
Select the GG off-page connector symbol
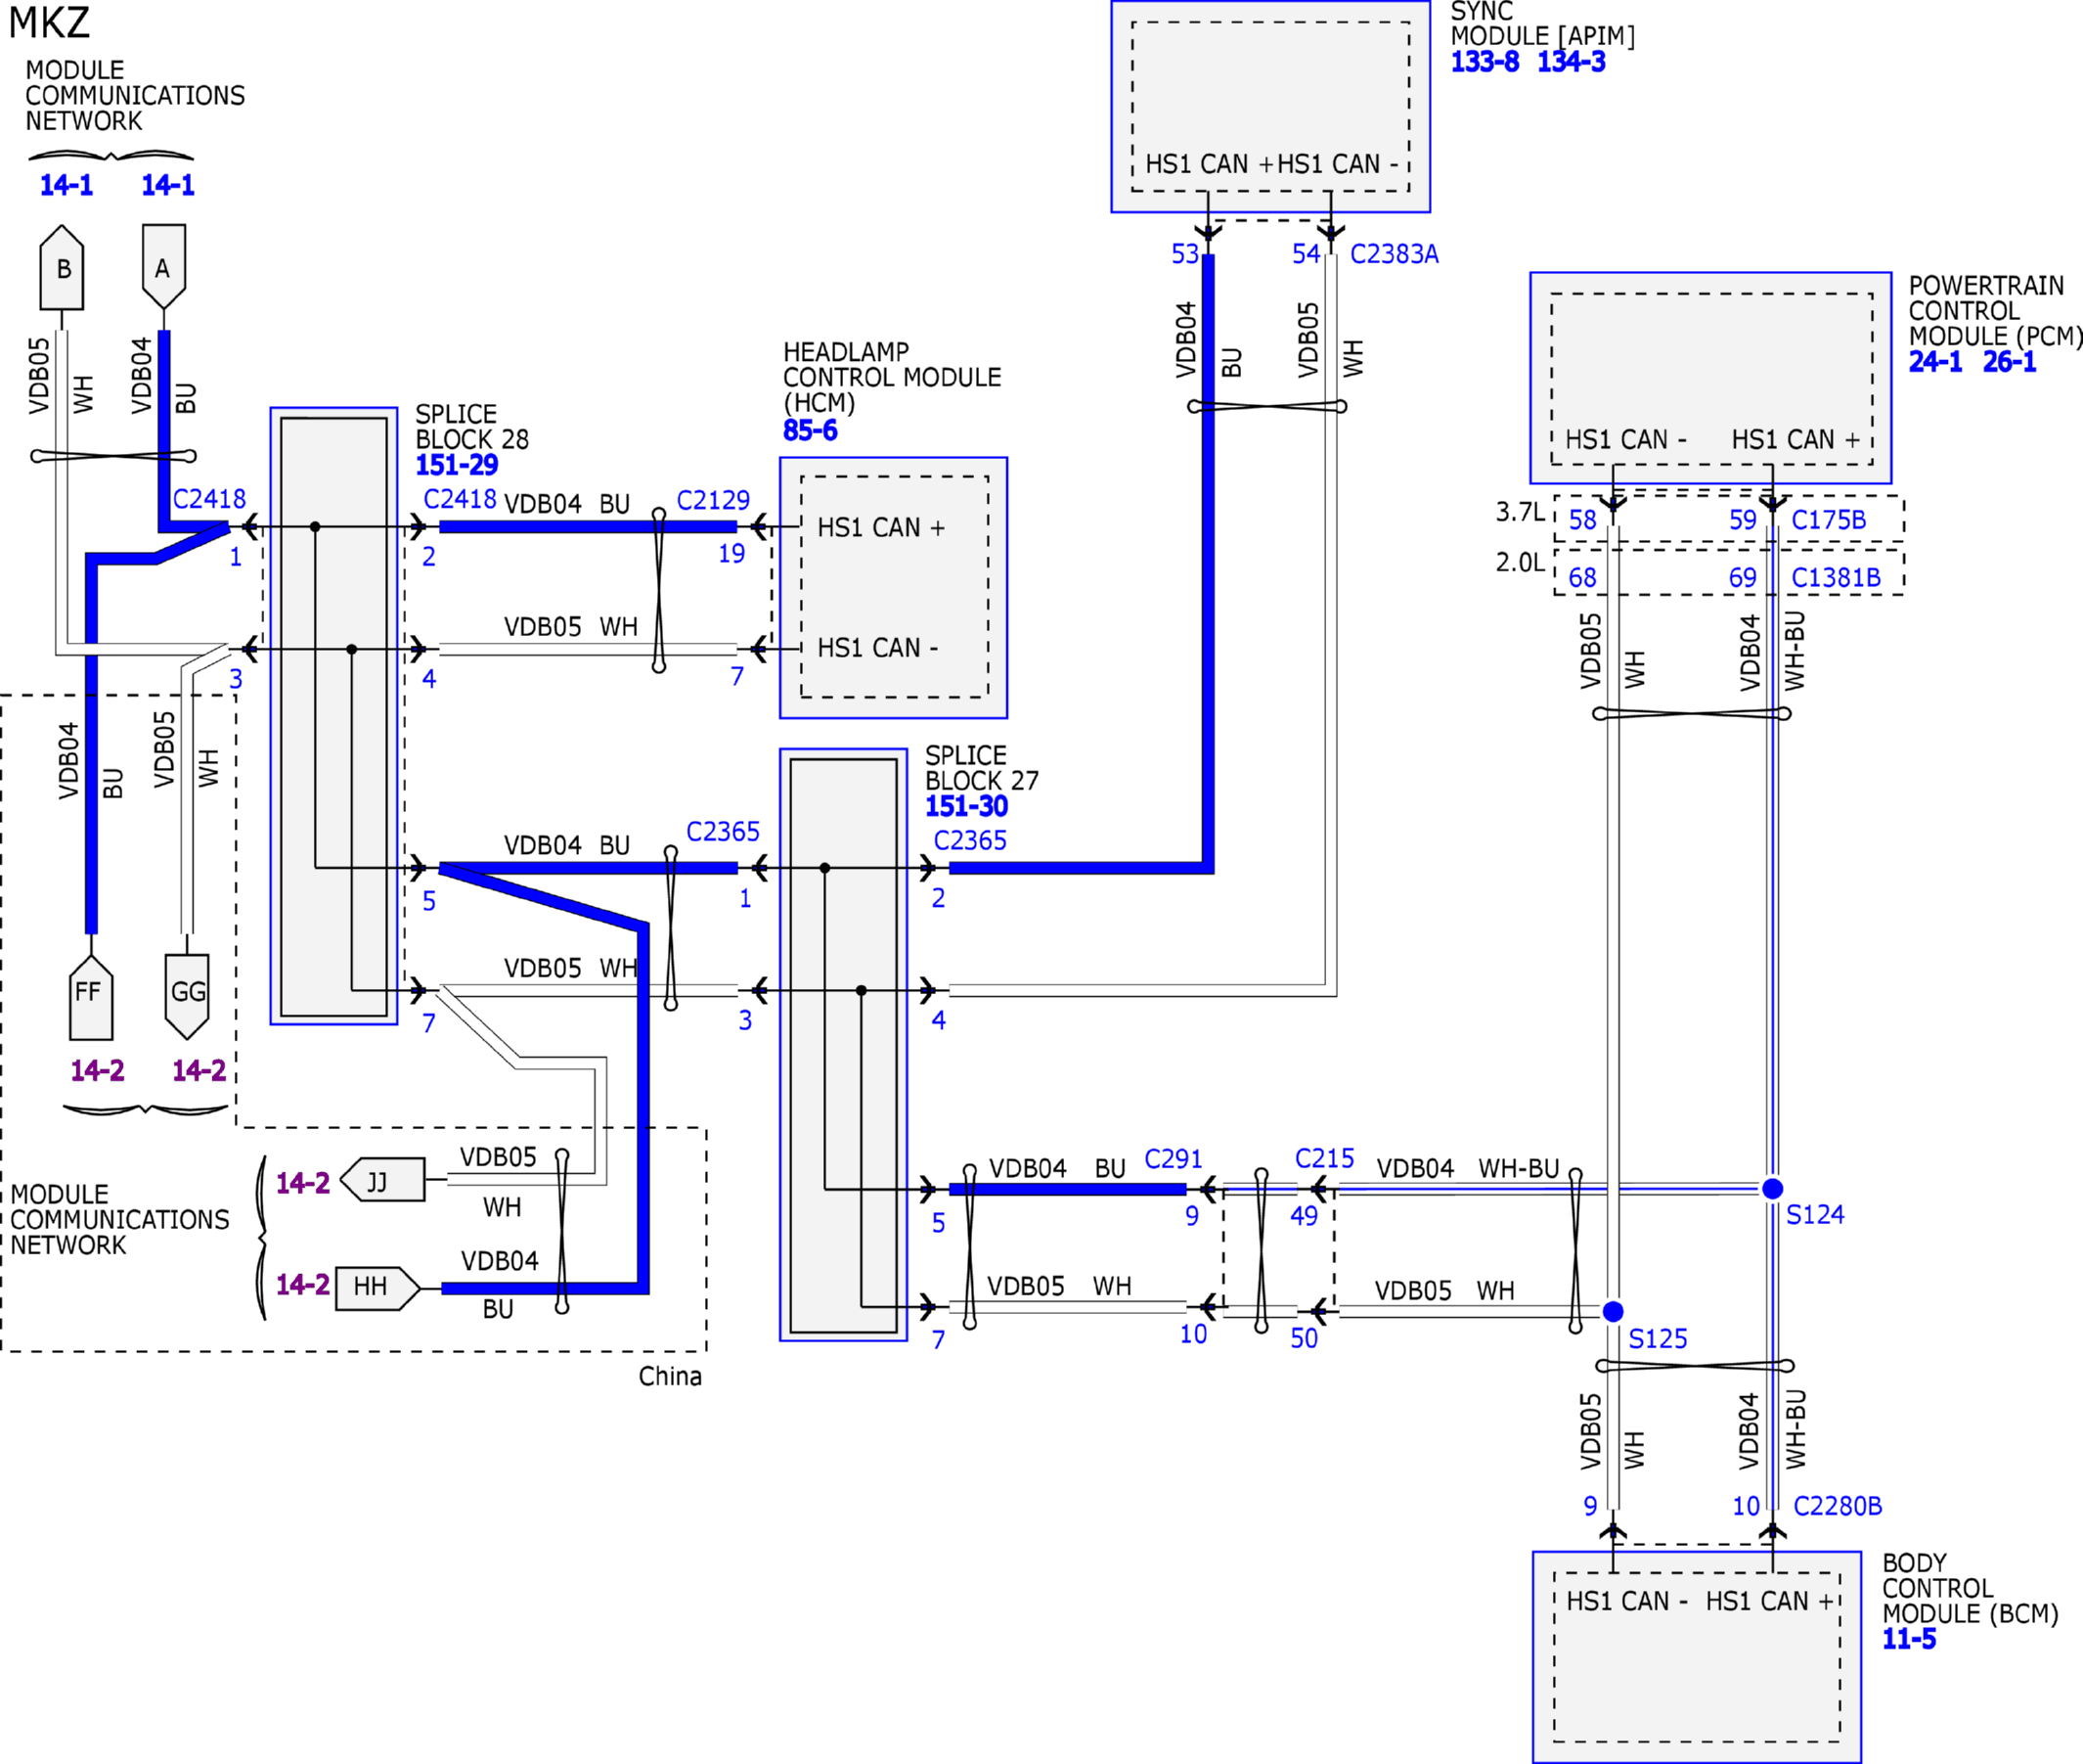pyautogui.click(x=187, y=997)
